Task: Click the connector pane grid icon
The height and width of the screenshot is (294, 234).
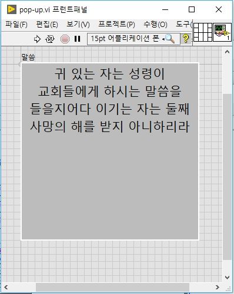Action: [203, 32]
